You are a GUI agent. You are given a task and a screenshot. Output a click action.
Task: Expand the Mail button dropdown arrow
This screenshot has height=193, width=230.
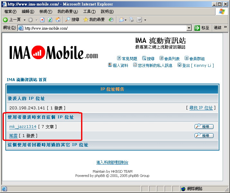click(126, 20)
